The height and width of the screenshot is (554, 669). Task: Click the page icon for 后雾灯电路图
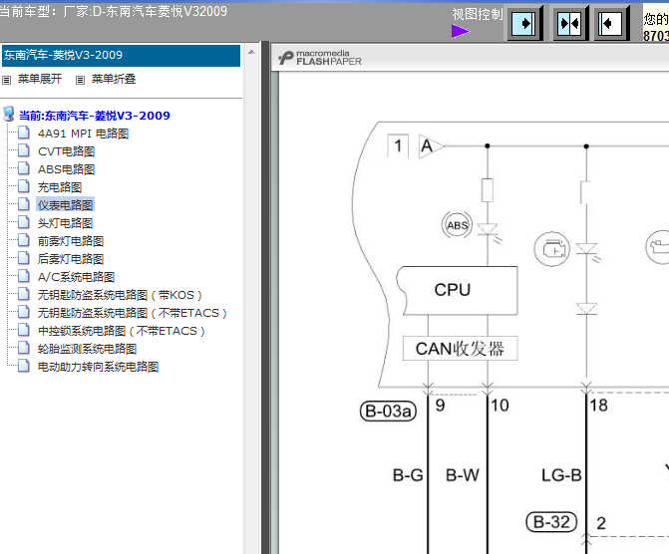(x=24, y=258)
